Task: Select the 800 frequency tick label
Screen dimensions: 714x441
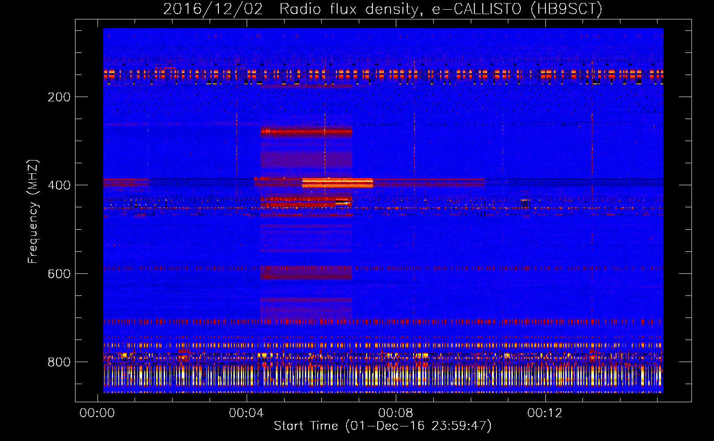Action: (x=59, y=362)
